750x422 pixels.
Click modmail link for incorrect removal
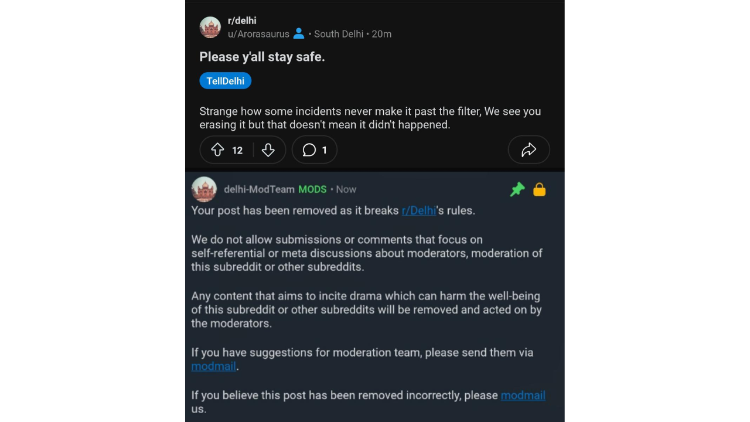(523, 395)
